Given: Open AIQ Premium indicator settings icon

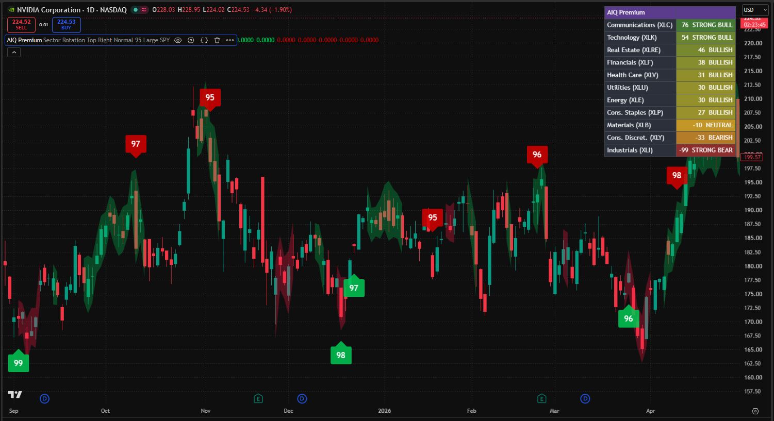Looking at the screenshot, I should click(x=191, y=40).
